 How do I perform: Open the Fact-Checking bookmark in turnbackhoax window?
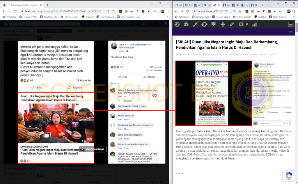[278, 17]
